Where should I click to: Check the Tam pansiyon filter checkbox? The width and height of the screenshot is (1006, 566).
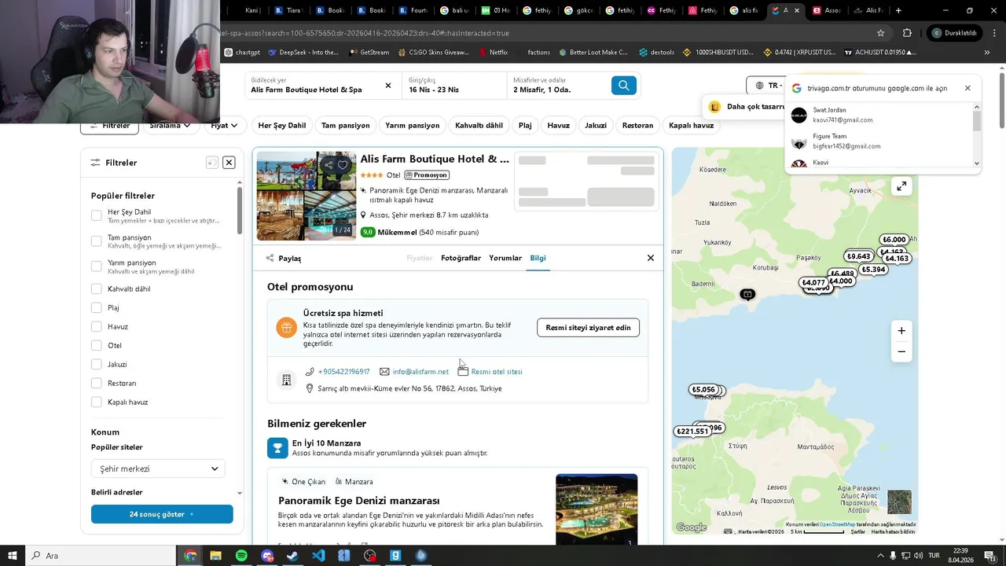tap(97, 241)
